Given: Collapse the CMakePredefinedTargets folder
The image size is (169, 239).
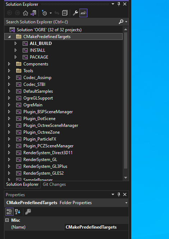Looking at the screenshot, I should click(x=9, y=37).
